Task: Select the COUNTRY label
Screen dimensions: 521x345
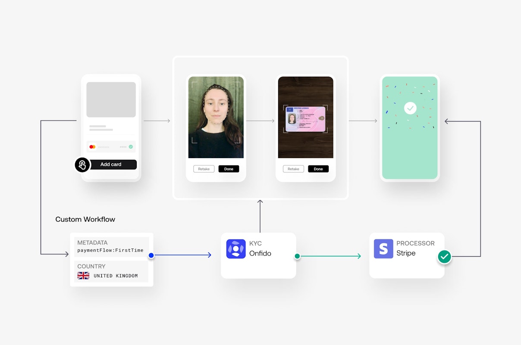Action: 91,266
